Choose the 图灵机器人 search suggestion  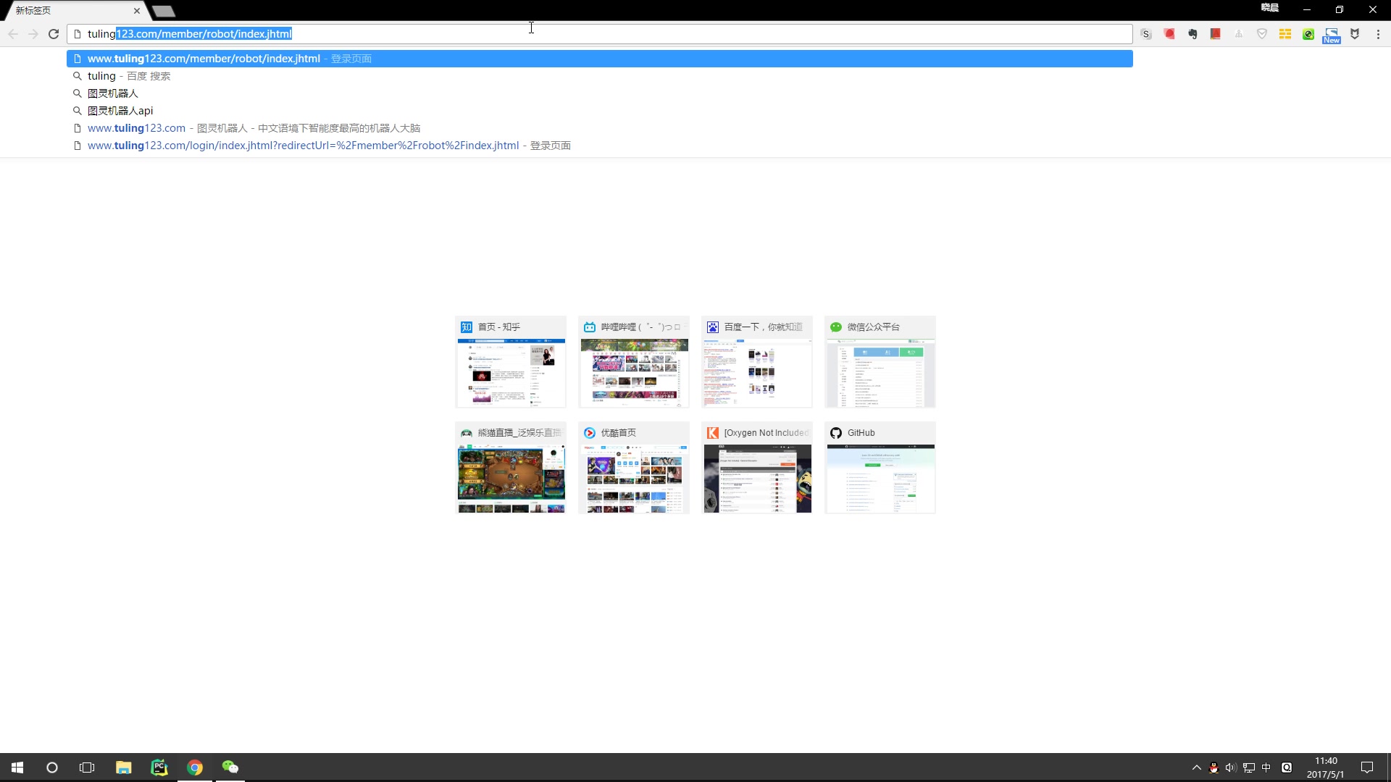tap(600, 93)
